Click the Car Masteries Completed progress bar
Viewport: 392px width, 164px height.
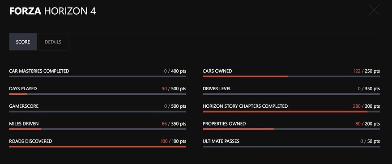(x=98, y=76)
